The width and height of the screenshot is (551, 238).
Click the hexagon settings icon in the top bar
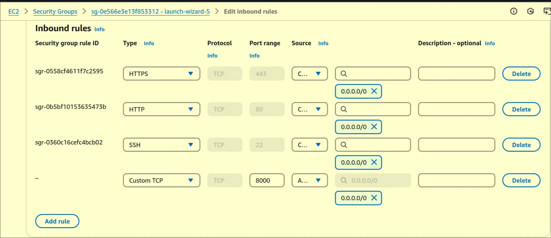[x=530, y=11]
